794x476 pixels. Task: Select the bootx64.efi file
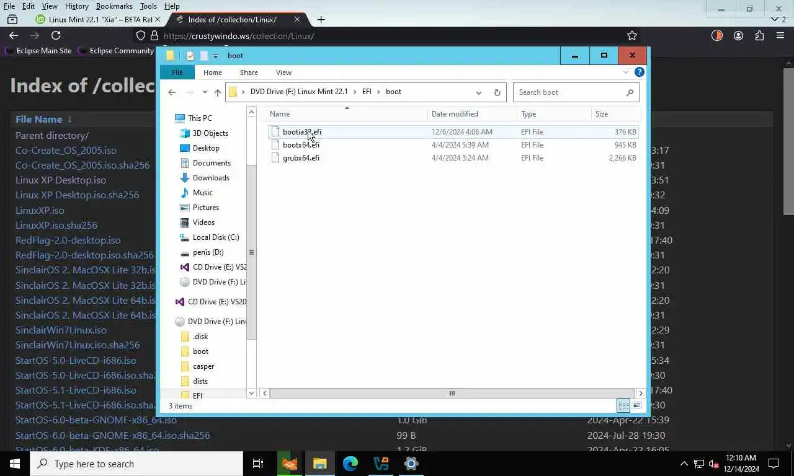(301, 145)
